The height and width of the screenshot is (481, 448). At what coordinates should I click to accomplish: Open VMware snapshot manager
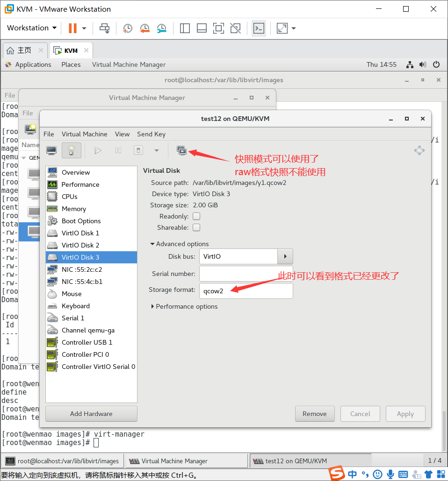tap(162, 28)
